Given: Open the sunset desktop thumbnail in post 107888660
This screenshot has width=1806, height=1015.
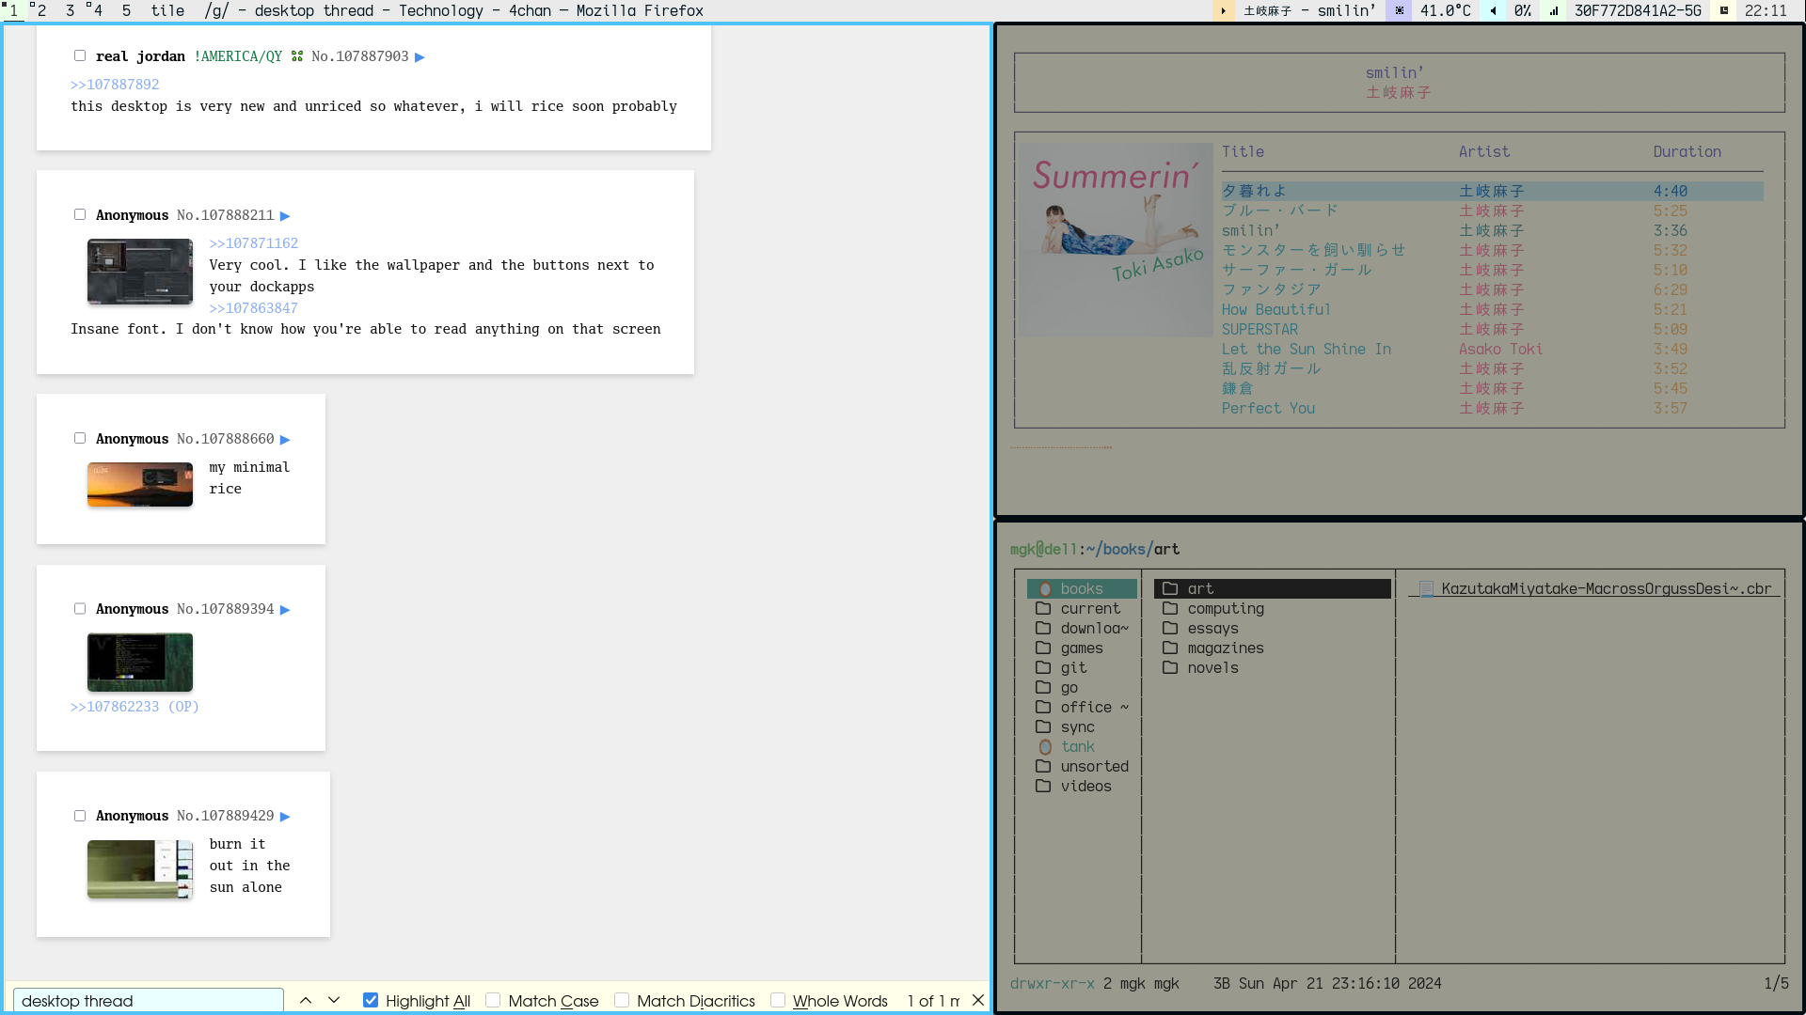Looking at the screenshot, I should [x=140, y=484].
